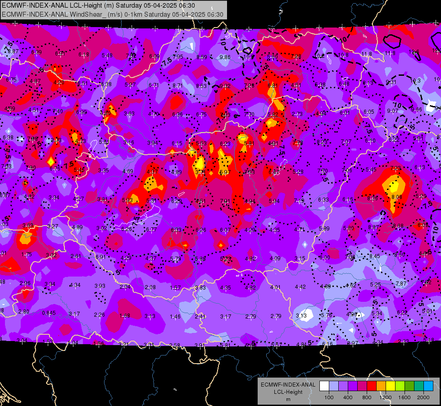Select the orange legend color swatch
The height and width of the screenshot is (406, 441).
(381, 386)
